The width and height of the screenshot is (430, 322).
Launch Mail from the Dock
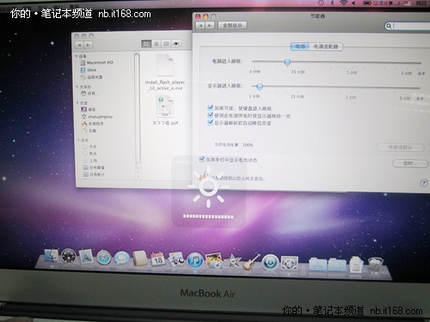pyautogui.click(x=86, y=257)
